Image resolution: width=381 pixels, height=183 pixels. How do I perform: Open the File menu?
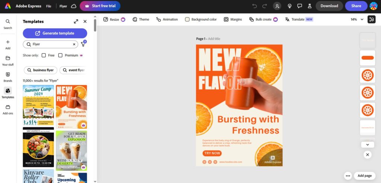click(49, 6)
